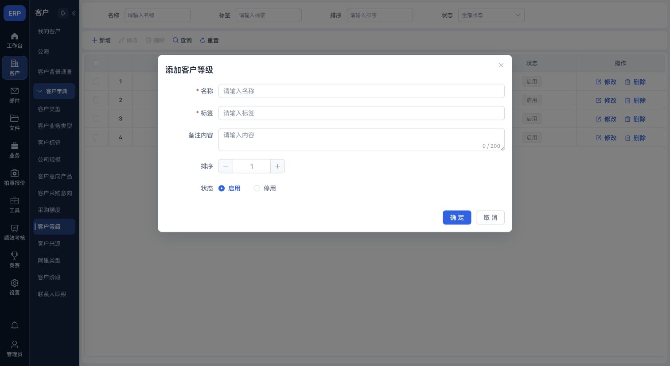Image resolution: width=670 pixels, height=366 pixels.
Task: Click the 新增 add button in toolbar
Action: [x=101, y=41]
